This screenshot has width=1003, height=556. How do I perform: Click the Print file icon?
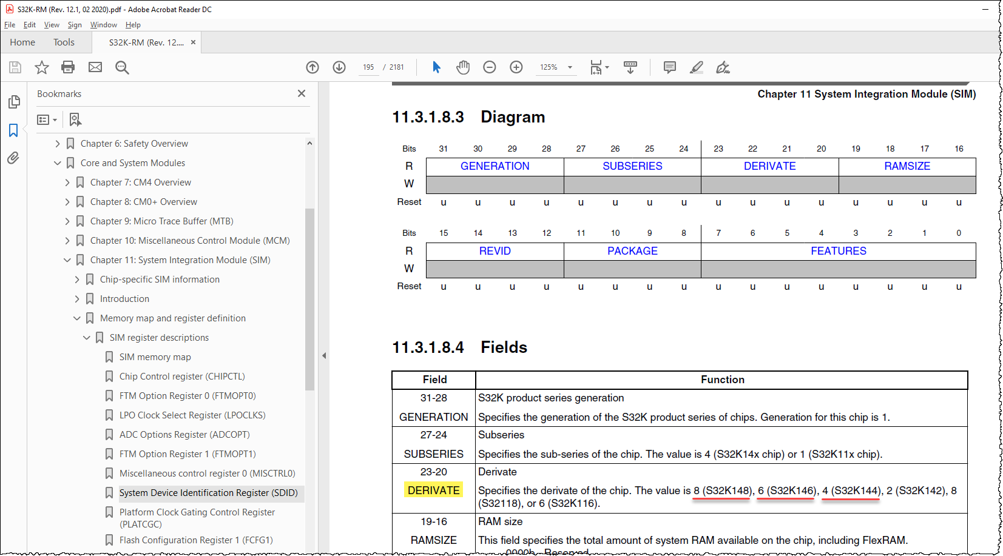(x=68, y=67)
